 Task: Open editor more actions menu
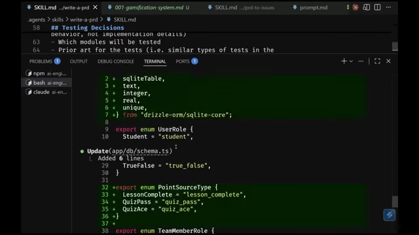(388, 7)
